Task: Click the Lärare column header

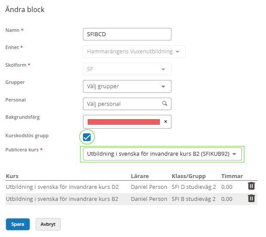Action: tap(141, 176)
